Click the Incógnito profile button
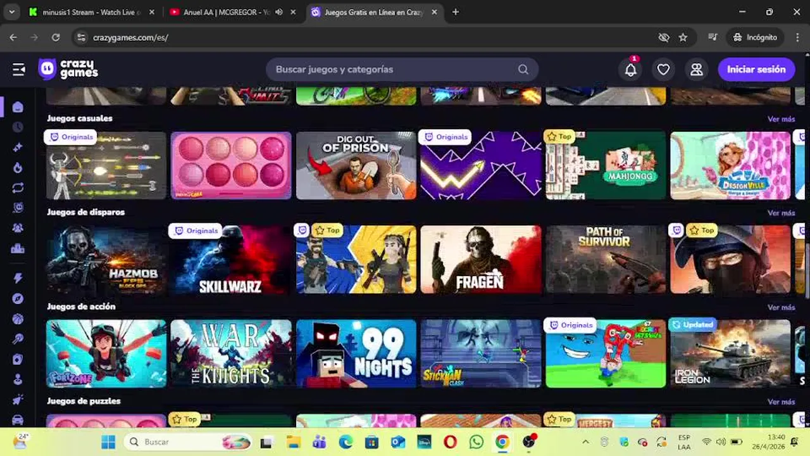Screen dimensions: 810x456 [755, 37]
